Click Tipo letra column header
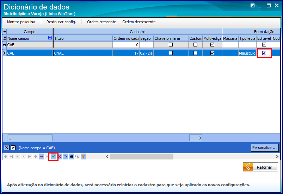 pos(247,38)
